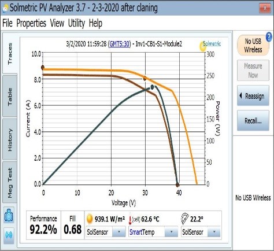Image resolution: width=274 pixels, height=251 pixels.
Task: Click the Isc marker on the current axis
Action: point(43,67)
